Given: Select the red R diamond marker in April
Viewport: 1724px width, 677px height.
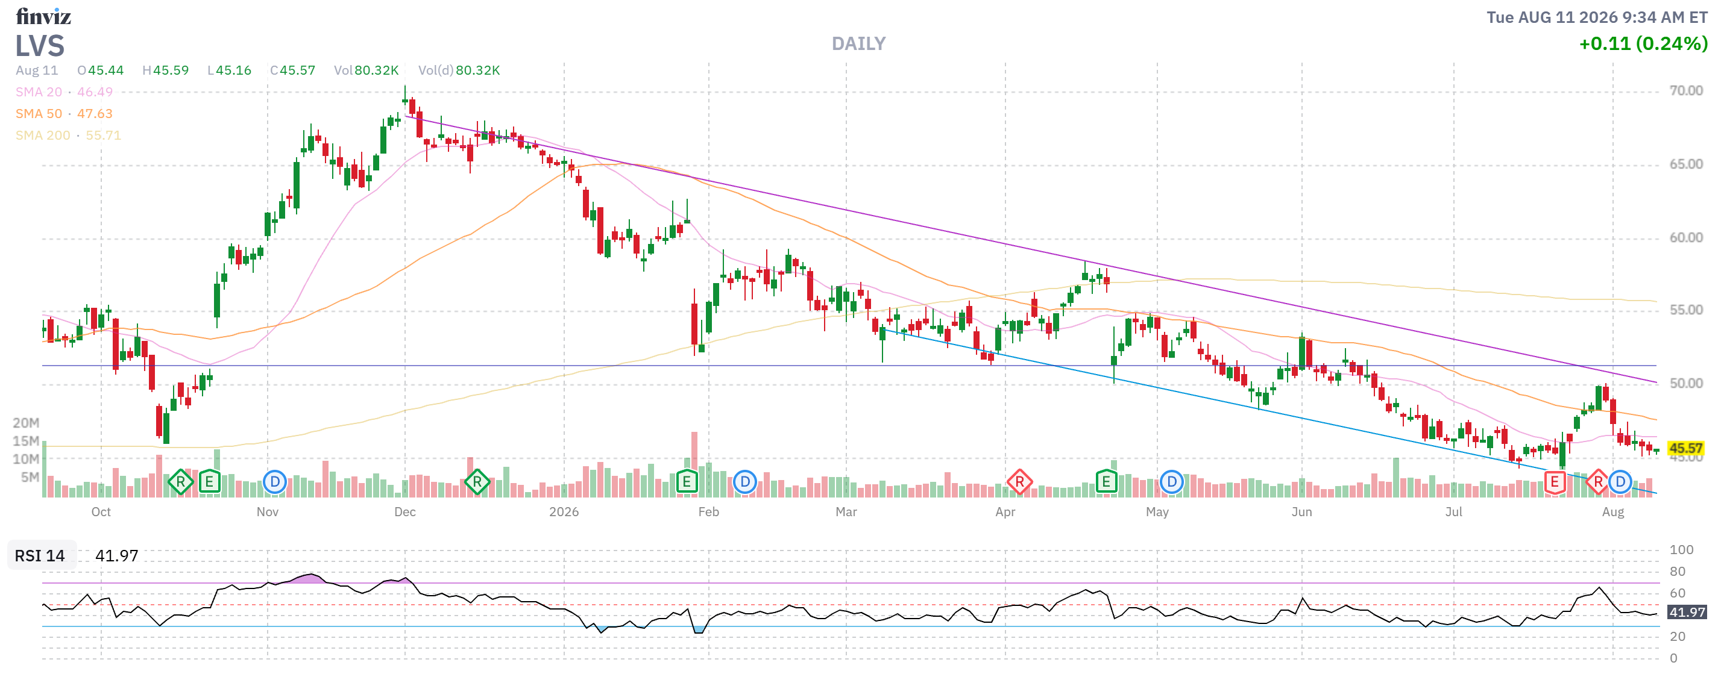Looking at the screenshot, I should (x=1019, y=481).
